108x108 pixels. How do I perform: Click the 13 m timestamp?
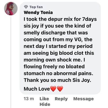[x=29, y=99]
